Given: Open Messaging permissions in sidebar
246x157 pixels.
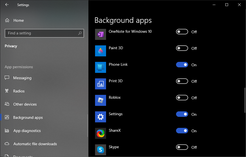Looking at the screenshot, I should (x=22, y=78).
